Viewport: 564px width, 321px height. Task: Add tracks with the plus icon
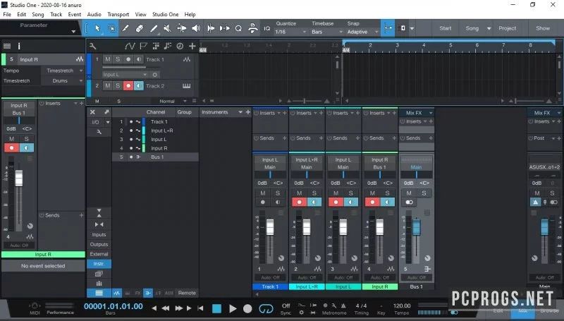pos(192,46)
